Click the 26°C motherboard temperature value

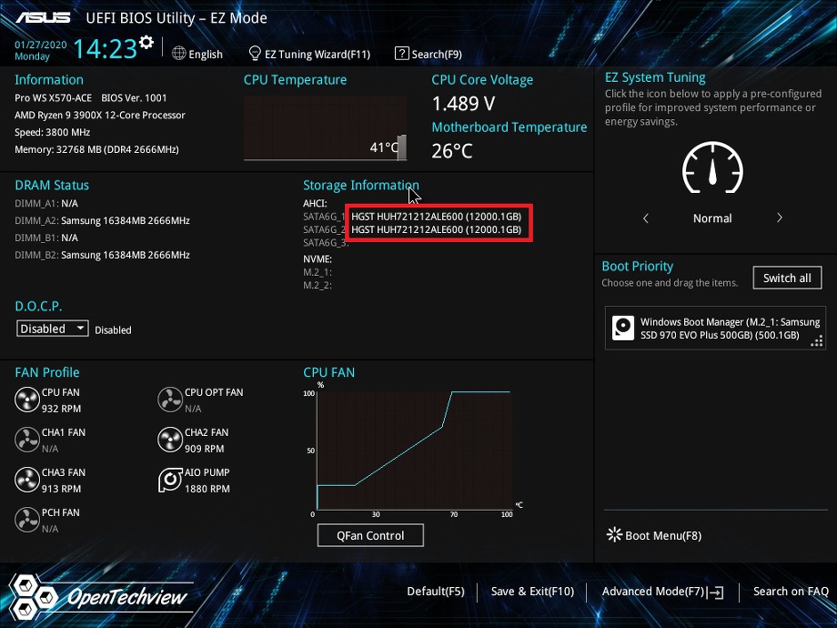(452, 151)
